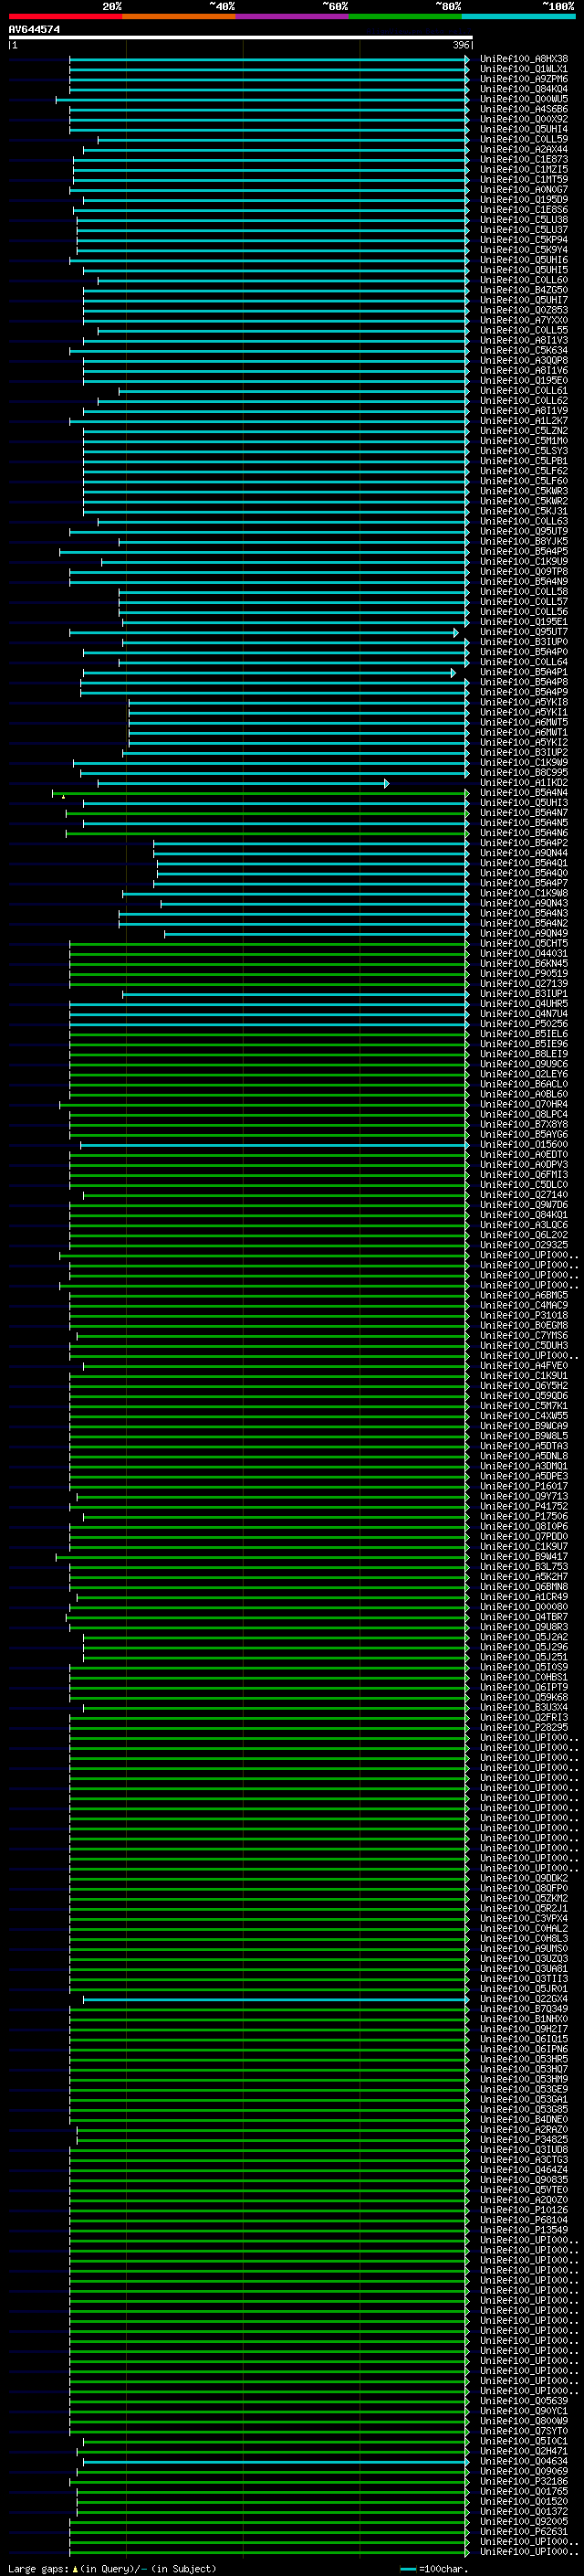Select label UniRef100_C0LL59
Image resolution: width=584 pixels, height=2576 pixels.
tap(524, 139)
